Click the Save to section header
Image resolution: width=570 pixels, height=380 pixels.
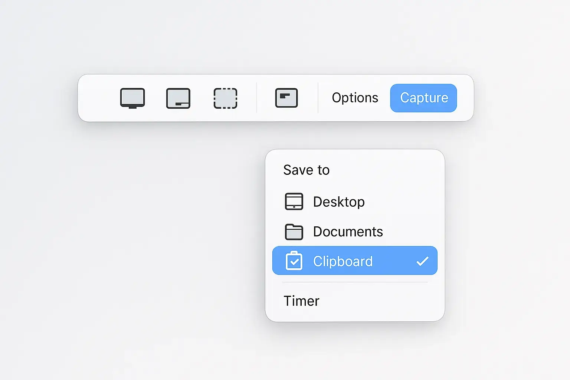pos(306,170)
